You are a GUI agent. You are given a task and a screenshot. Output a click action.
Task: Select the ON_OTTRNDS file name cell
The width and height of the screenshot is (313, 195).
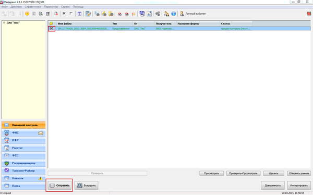84,29
